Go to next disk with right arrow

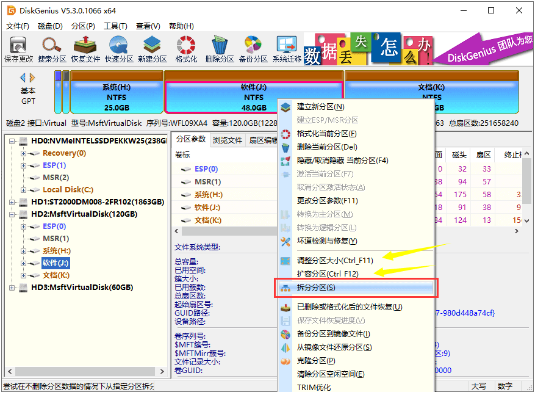coord(32,78)
